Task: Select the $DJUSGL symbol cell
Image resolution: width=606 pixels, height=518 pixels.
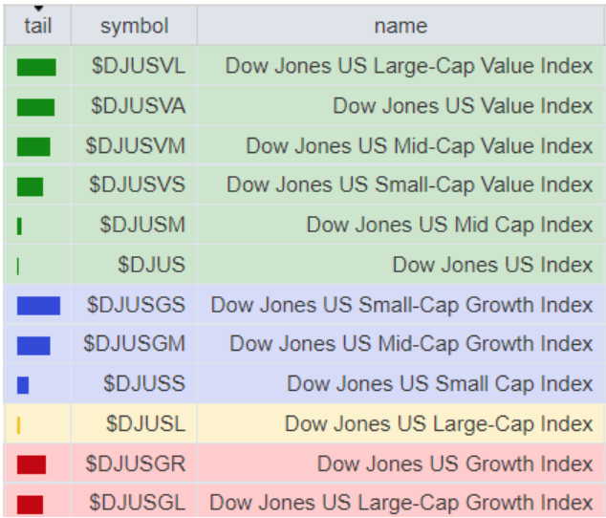Action: (x=136, y=503)
